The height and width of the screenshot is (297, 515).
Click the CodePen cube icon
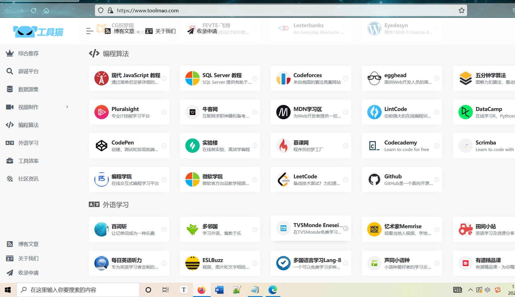[x=102, y=146]
